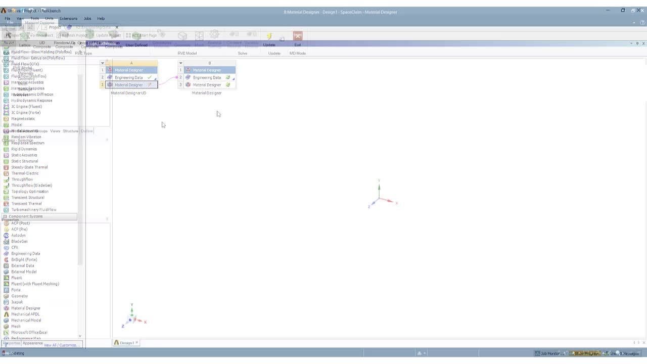The width and height of the screenshot is (647, 364).
Task: Open the Jobs menu
Action: [x=87, y=18]
